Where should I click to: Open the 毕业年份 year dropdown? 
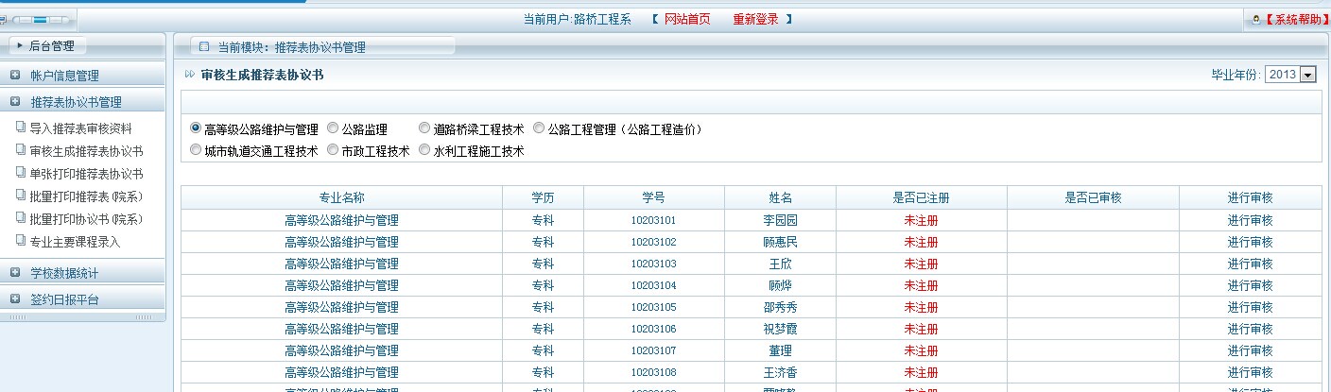(x=1308, y=75)
